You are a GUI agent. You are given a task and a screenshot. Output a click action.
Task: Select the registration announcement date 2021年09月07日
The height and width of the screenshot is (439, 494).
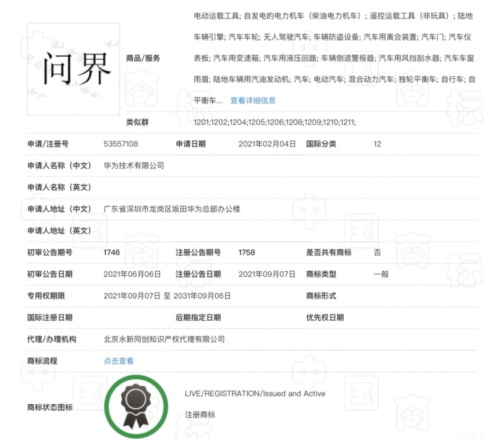pos(267,274)
